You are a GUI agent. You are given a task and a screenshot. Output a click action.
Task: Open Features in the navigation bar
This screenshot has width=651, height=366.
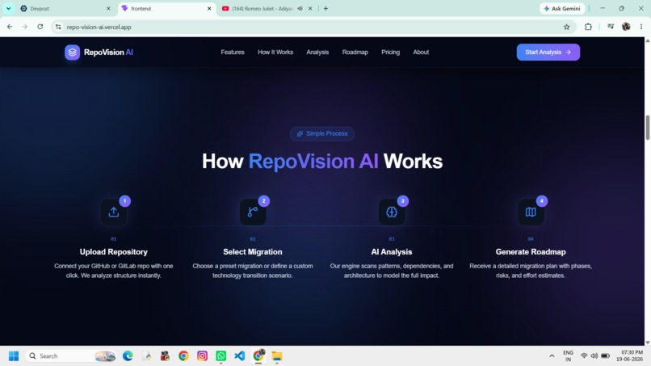[233, 53]
